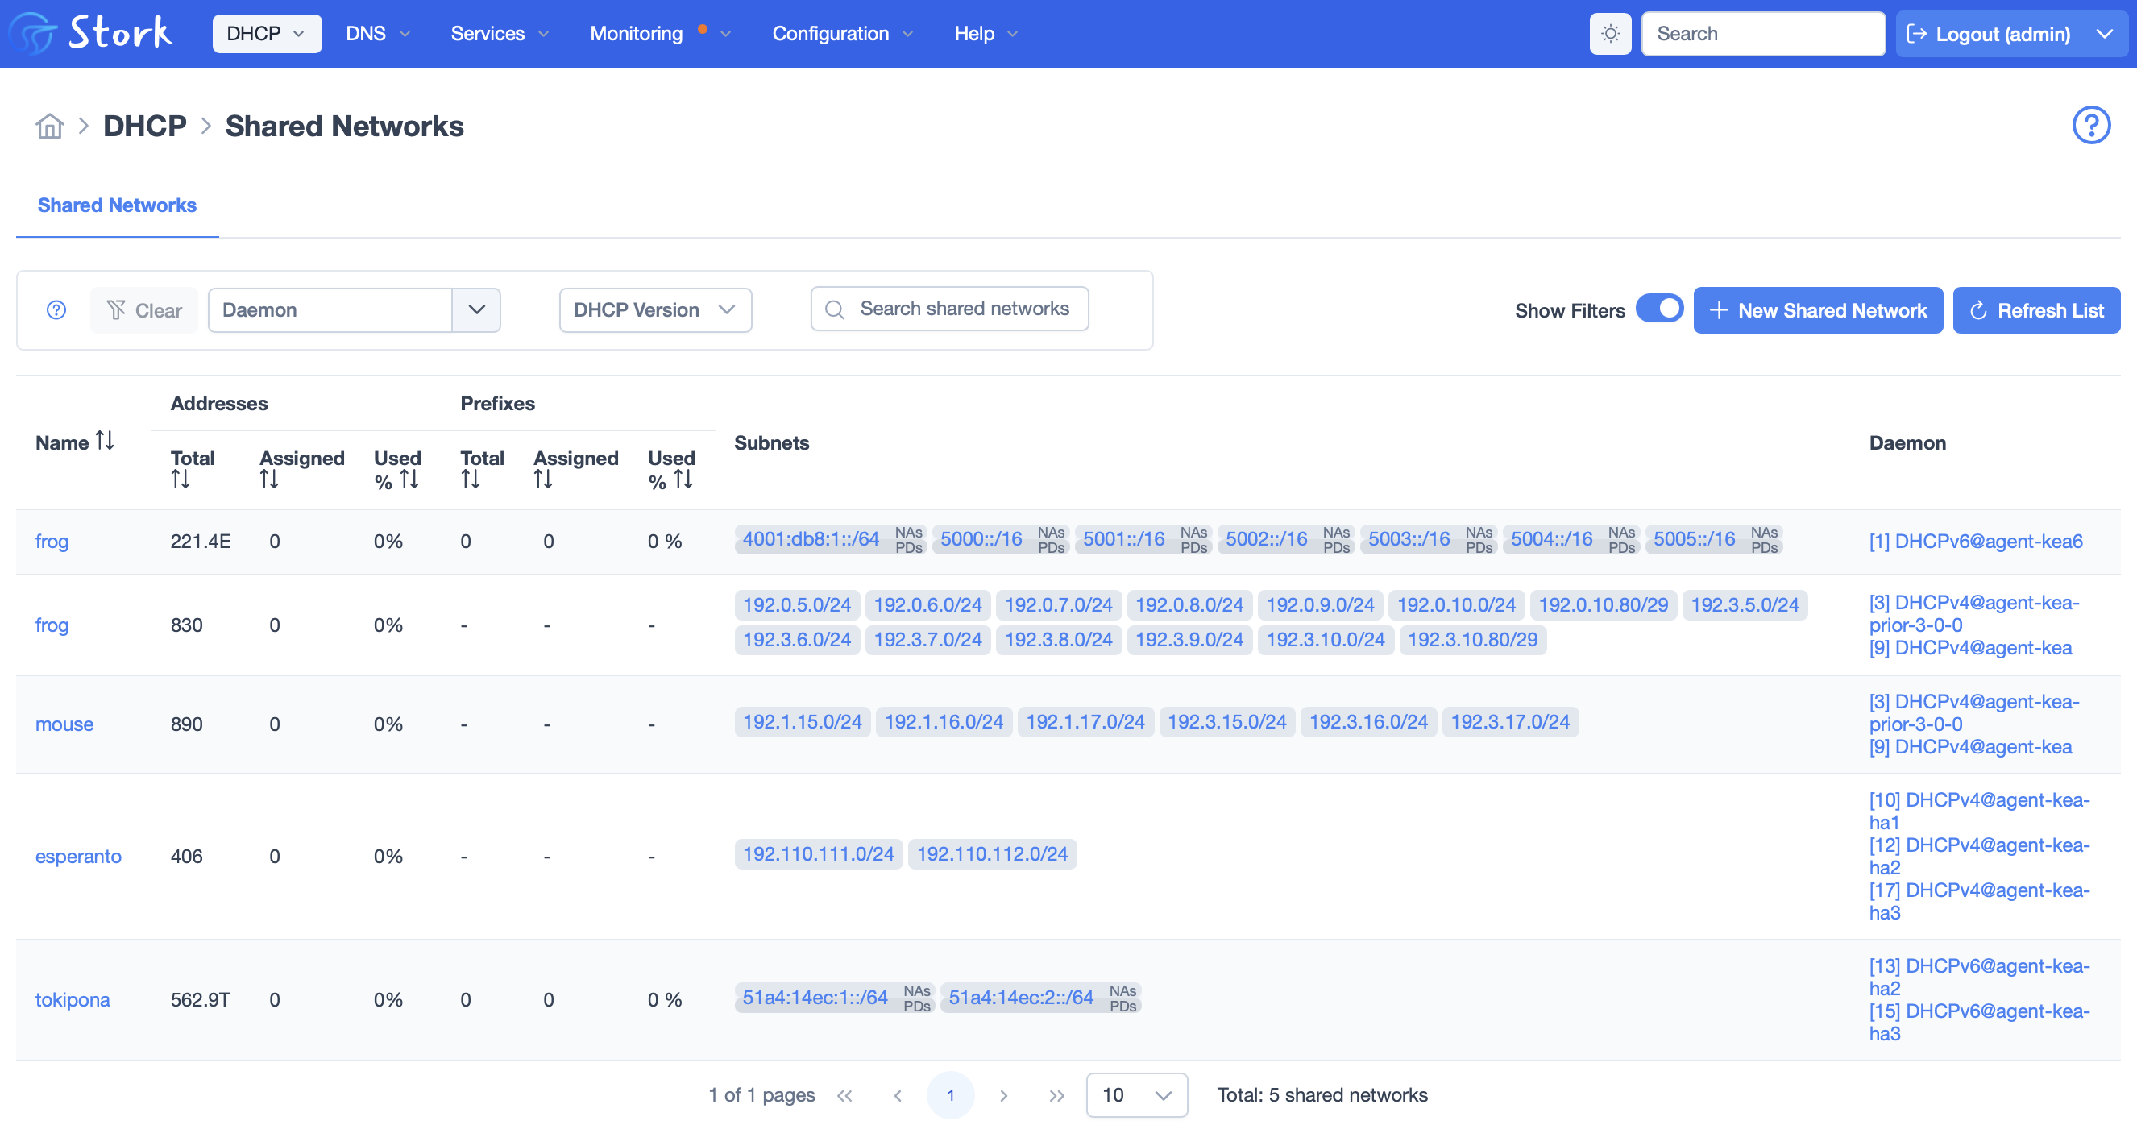2137x1125 pixels.
Task: Open page help via top-right question mark icon
Action: tap(2092, 124)
